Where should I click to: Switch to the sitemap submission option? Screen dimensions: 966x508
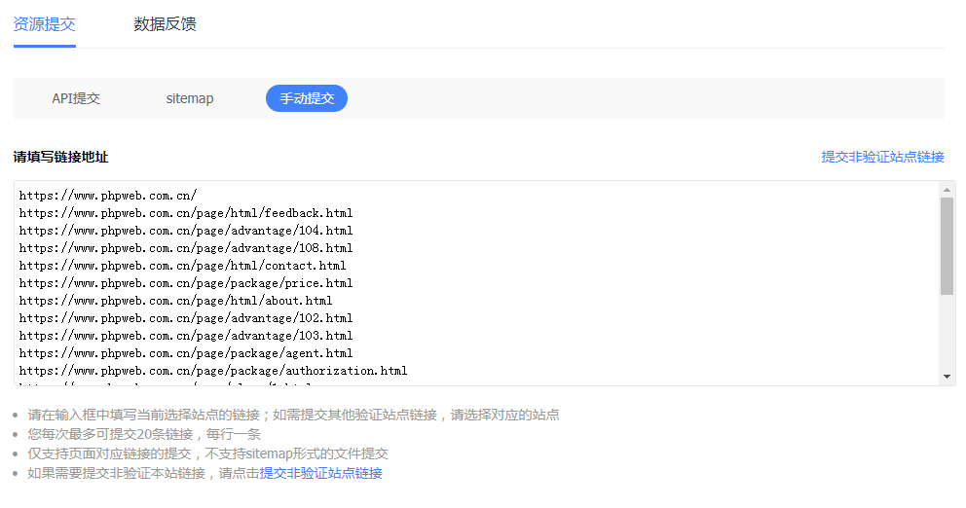[189, 98]
